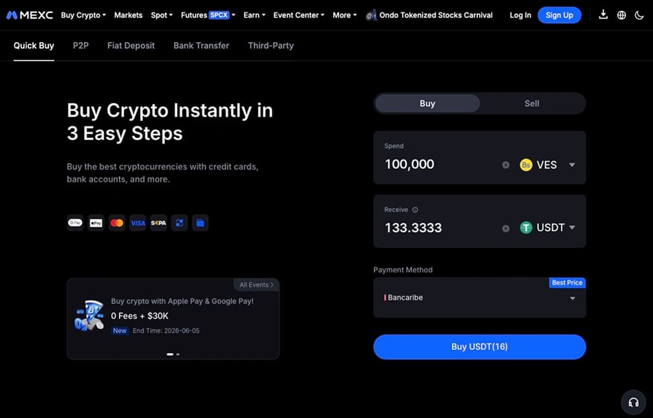The image size is (653, 418).
Task: Click the Google Pay payment icon
Action: 76,223
